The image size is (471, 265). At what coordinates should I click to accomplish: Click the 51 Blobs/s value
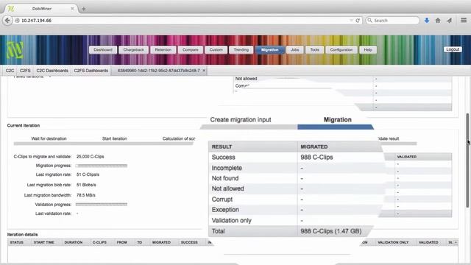click(86, 185)
